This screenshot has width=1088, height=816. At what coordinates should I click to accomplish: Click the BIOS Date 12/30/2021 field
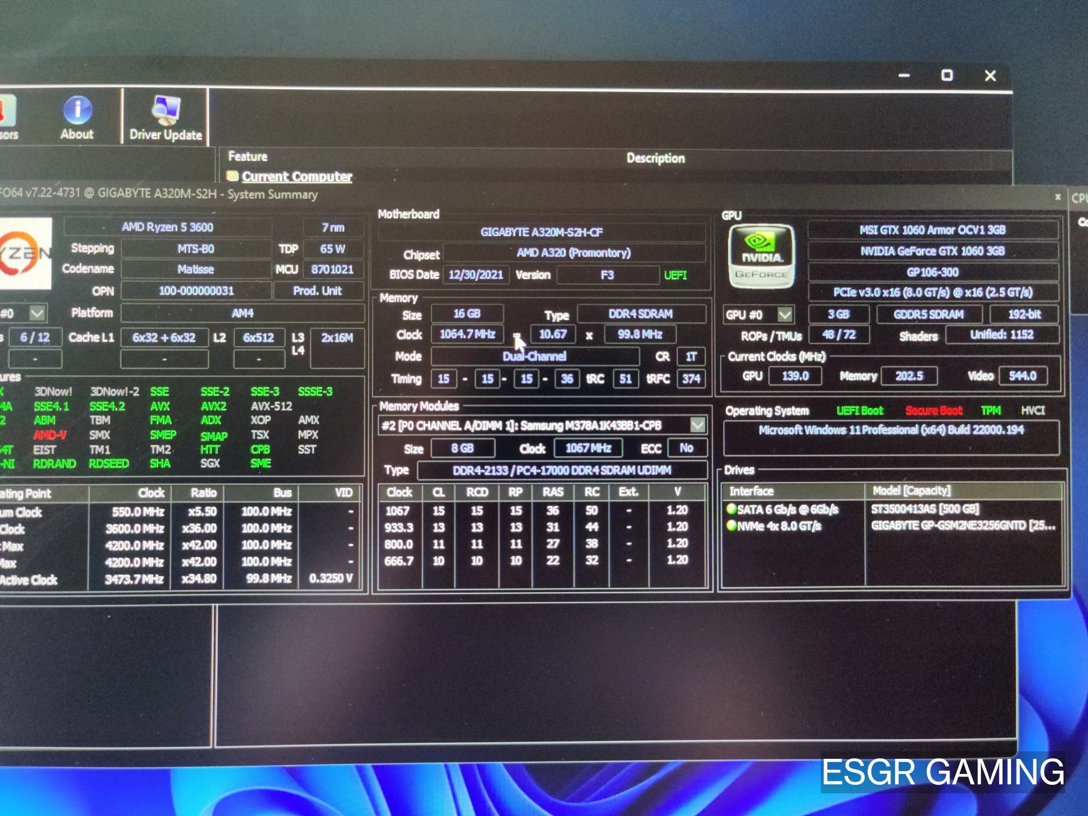[476, 274]
